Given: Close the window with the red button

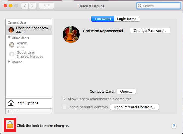Looking at the screenshot, I should (5, 6).
